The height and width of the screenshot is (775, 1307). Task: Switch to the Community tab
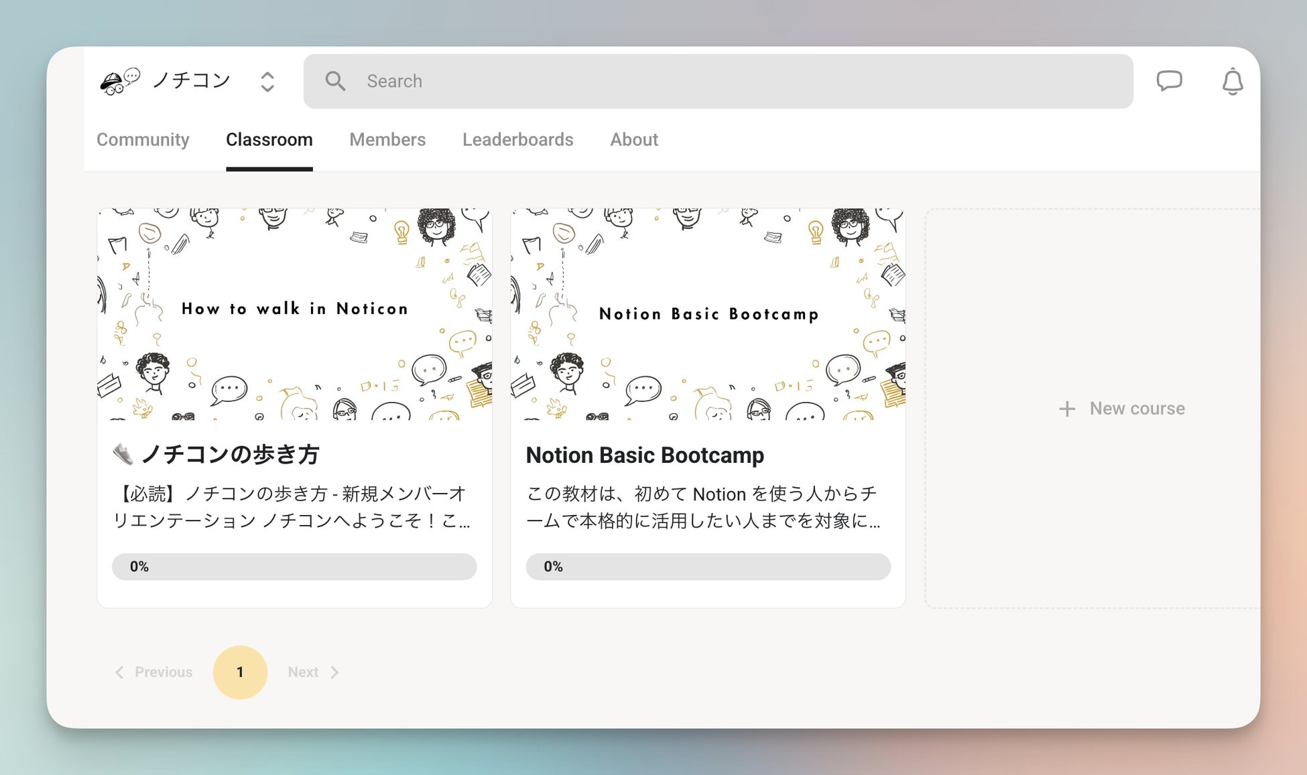tap(143, 139)
